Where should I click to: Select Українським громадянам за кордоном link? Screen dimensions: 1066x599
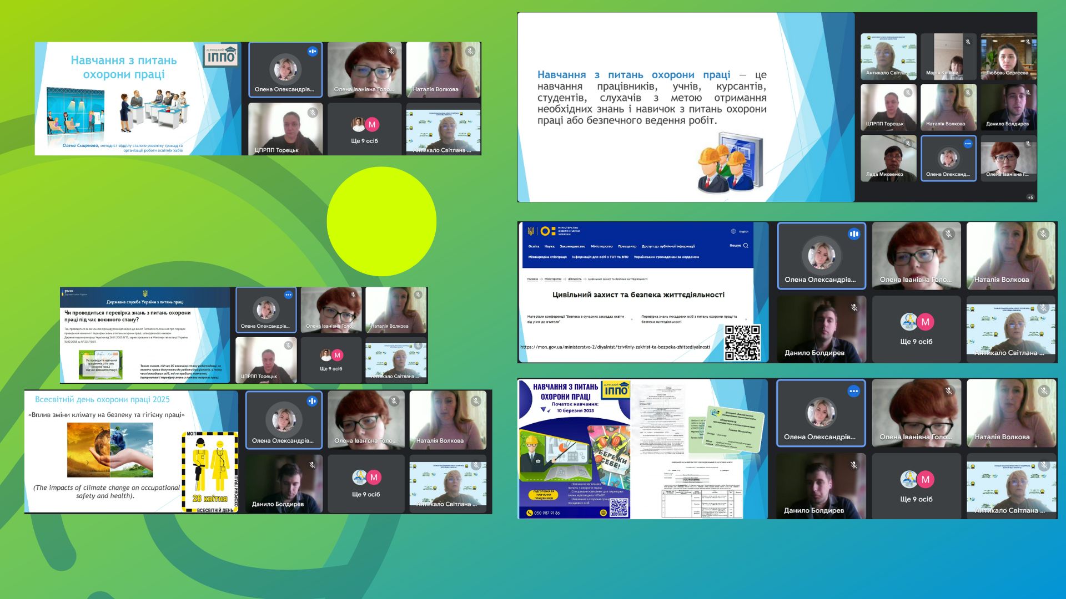coord(666,257)
